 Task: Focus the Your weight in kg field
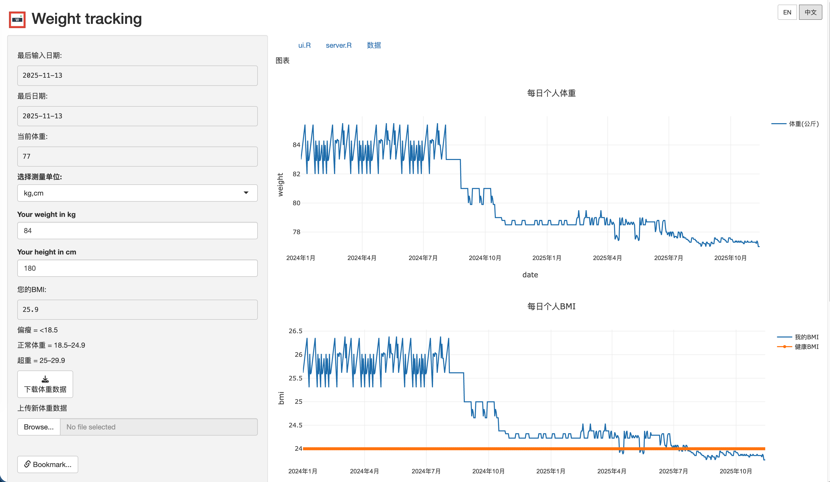(x=137, y=231)
